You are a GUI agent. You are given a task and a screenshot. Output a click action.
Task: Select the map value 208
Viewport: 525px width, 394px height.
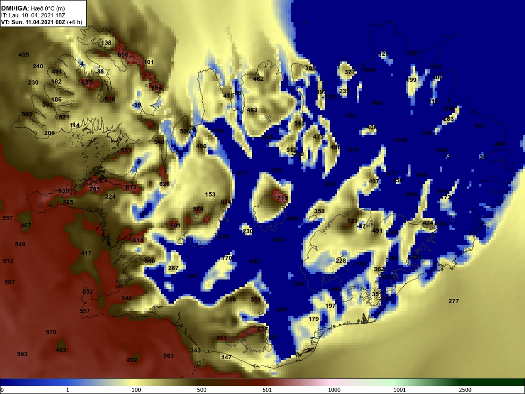[49, 133]
